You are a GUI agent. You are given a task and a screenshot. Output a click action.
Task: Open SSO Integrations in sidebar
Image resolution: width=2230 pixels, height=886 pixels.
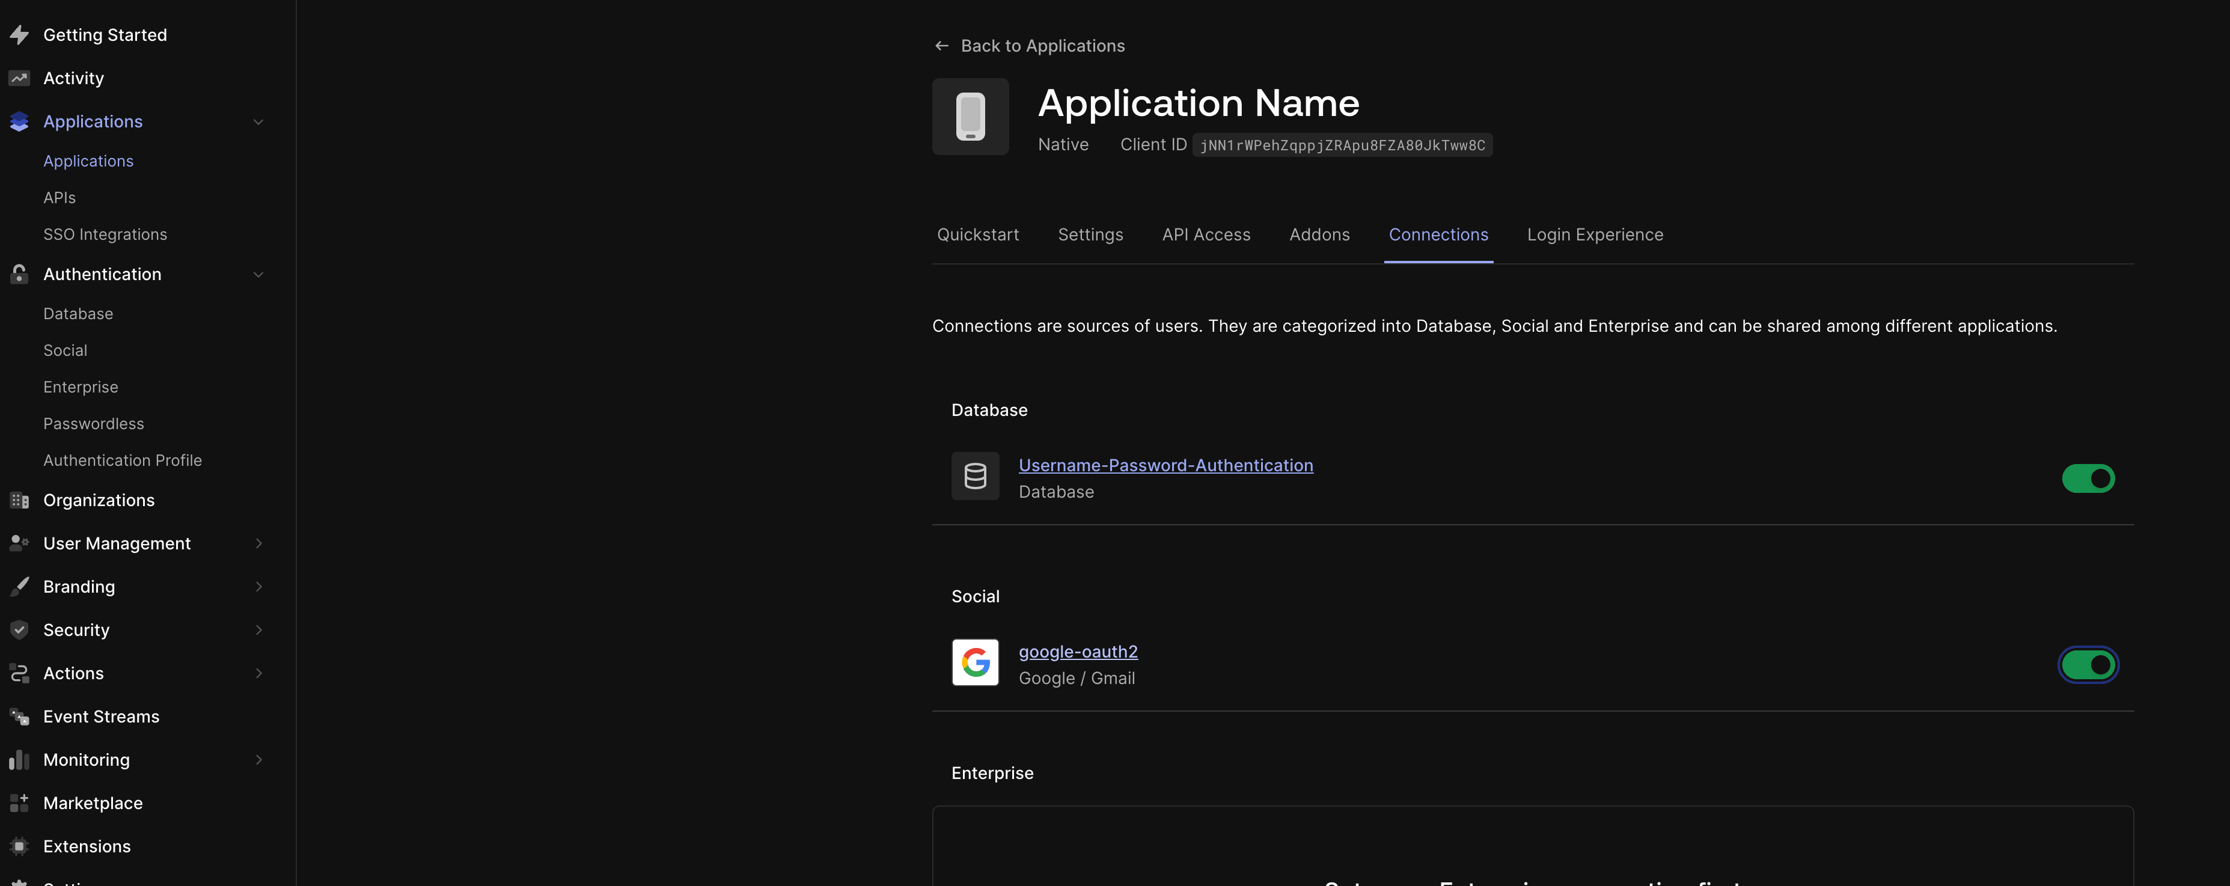(x=105, y=234)
